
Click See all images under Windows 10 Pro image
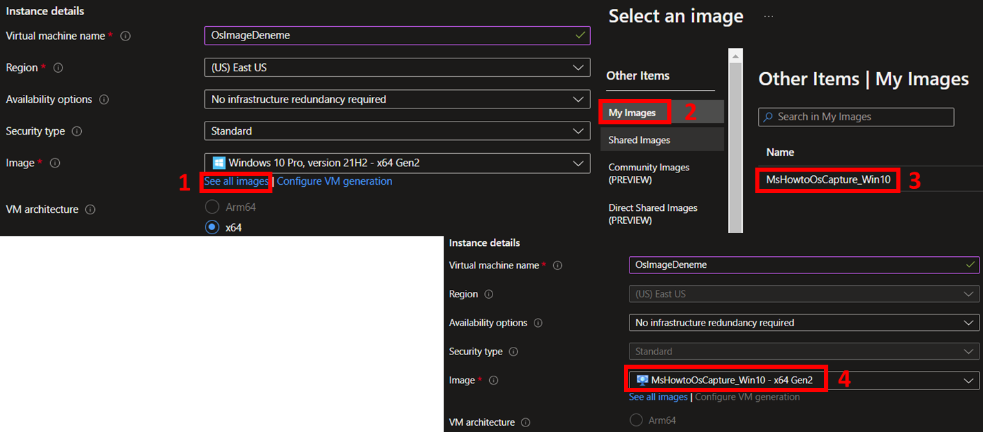236,181
